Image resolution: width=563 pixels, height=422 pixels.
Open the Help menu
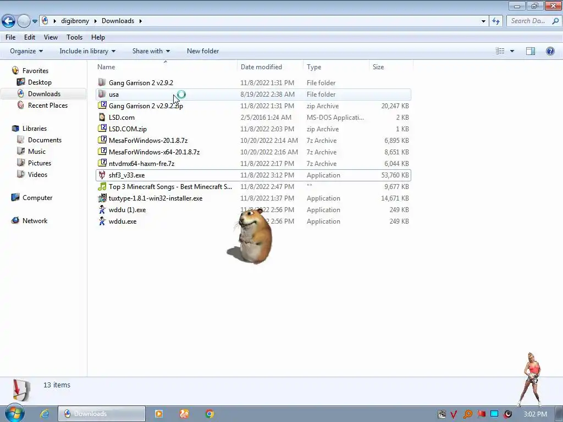(x=98, y=37)
